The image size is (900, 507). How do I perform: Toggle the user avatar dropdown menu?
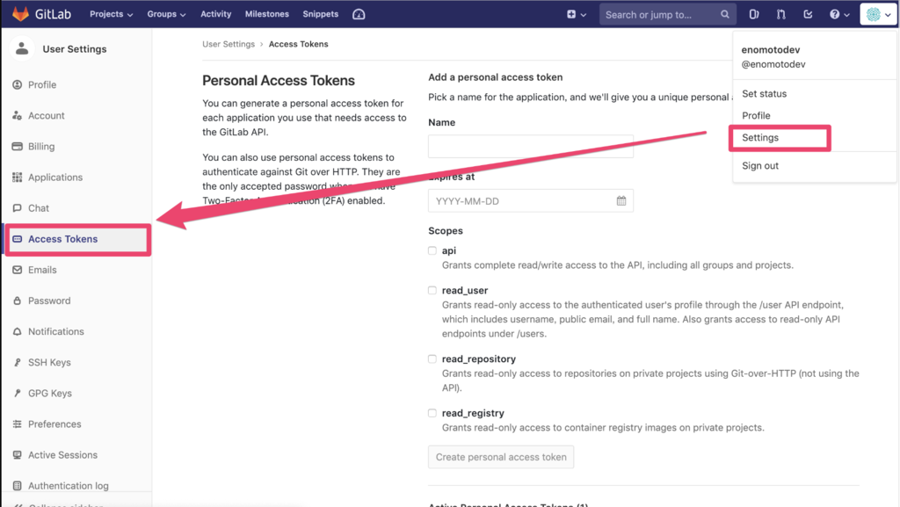(x=878, y=14)
